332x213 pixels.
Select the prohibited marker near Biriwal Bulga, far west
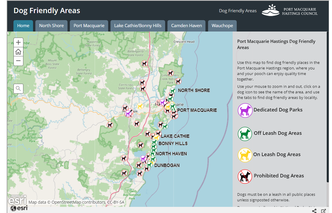tap(110, 125)
